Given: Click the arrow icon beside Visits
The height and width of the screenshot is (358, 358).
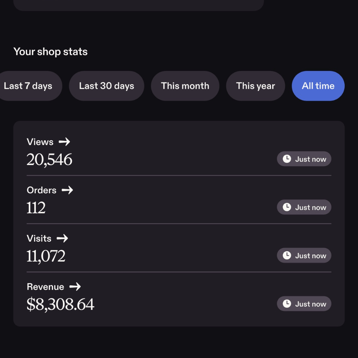Looking at the screenshot, I should click(x=62, y=238).
